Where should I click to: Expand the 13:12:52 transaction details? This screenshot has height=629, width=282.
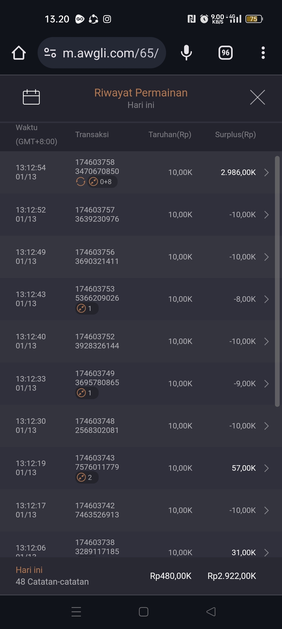266,215
